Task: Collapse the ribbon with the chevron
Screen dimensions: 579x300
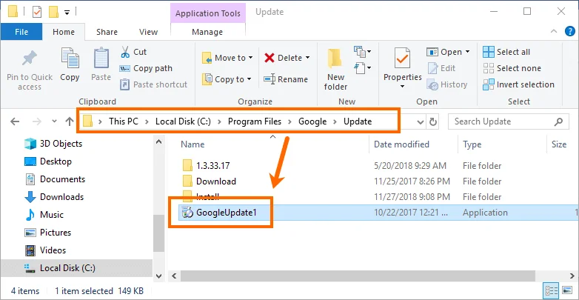Action: (x=554, y=31)
